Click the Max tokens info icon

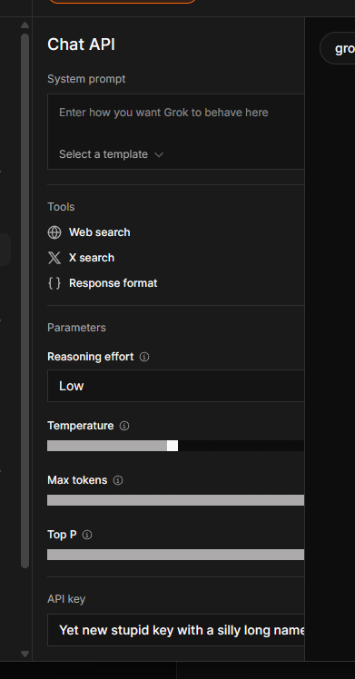[x=118, y=480]
